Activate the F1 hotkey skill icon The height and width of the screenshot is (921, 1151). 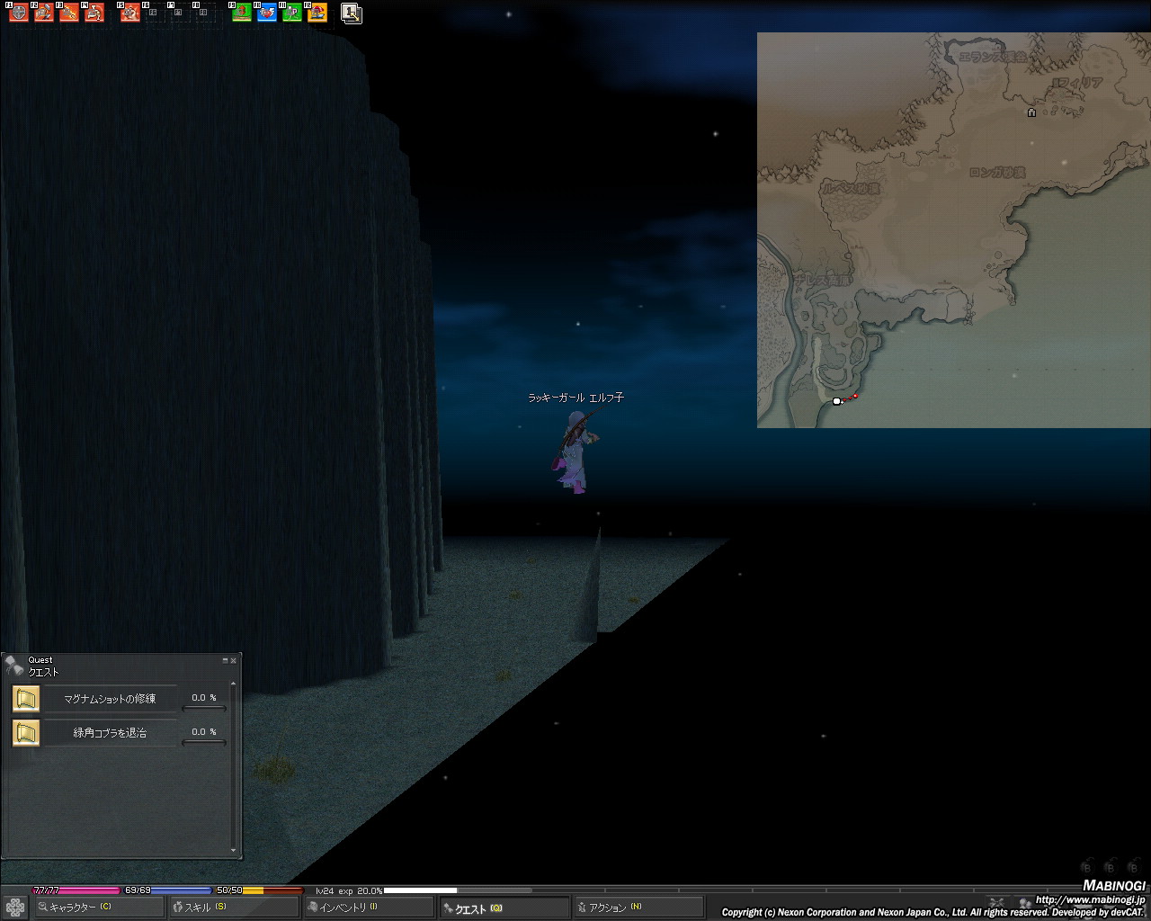19,13
